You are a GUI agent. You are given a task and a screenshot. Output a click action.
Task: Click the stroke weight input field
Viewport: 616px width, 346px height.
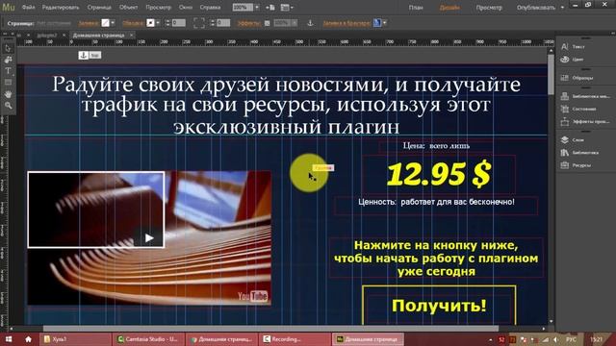point(178,23)
